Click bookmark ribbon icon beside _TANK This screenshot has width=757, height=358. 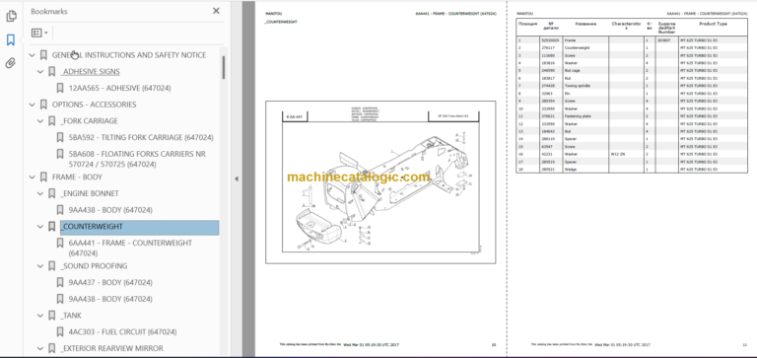(51, 315)
